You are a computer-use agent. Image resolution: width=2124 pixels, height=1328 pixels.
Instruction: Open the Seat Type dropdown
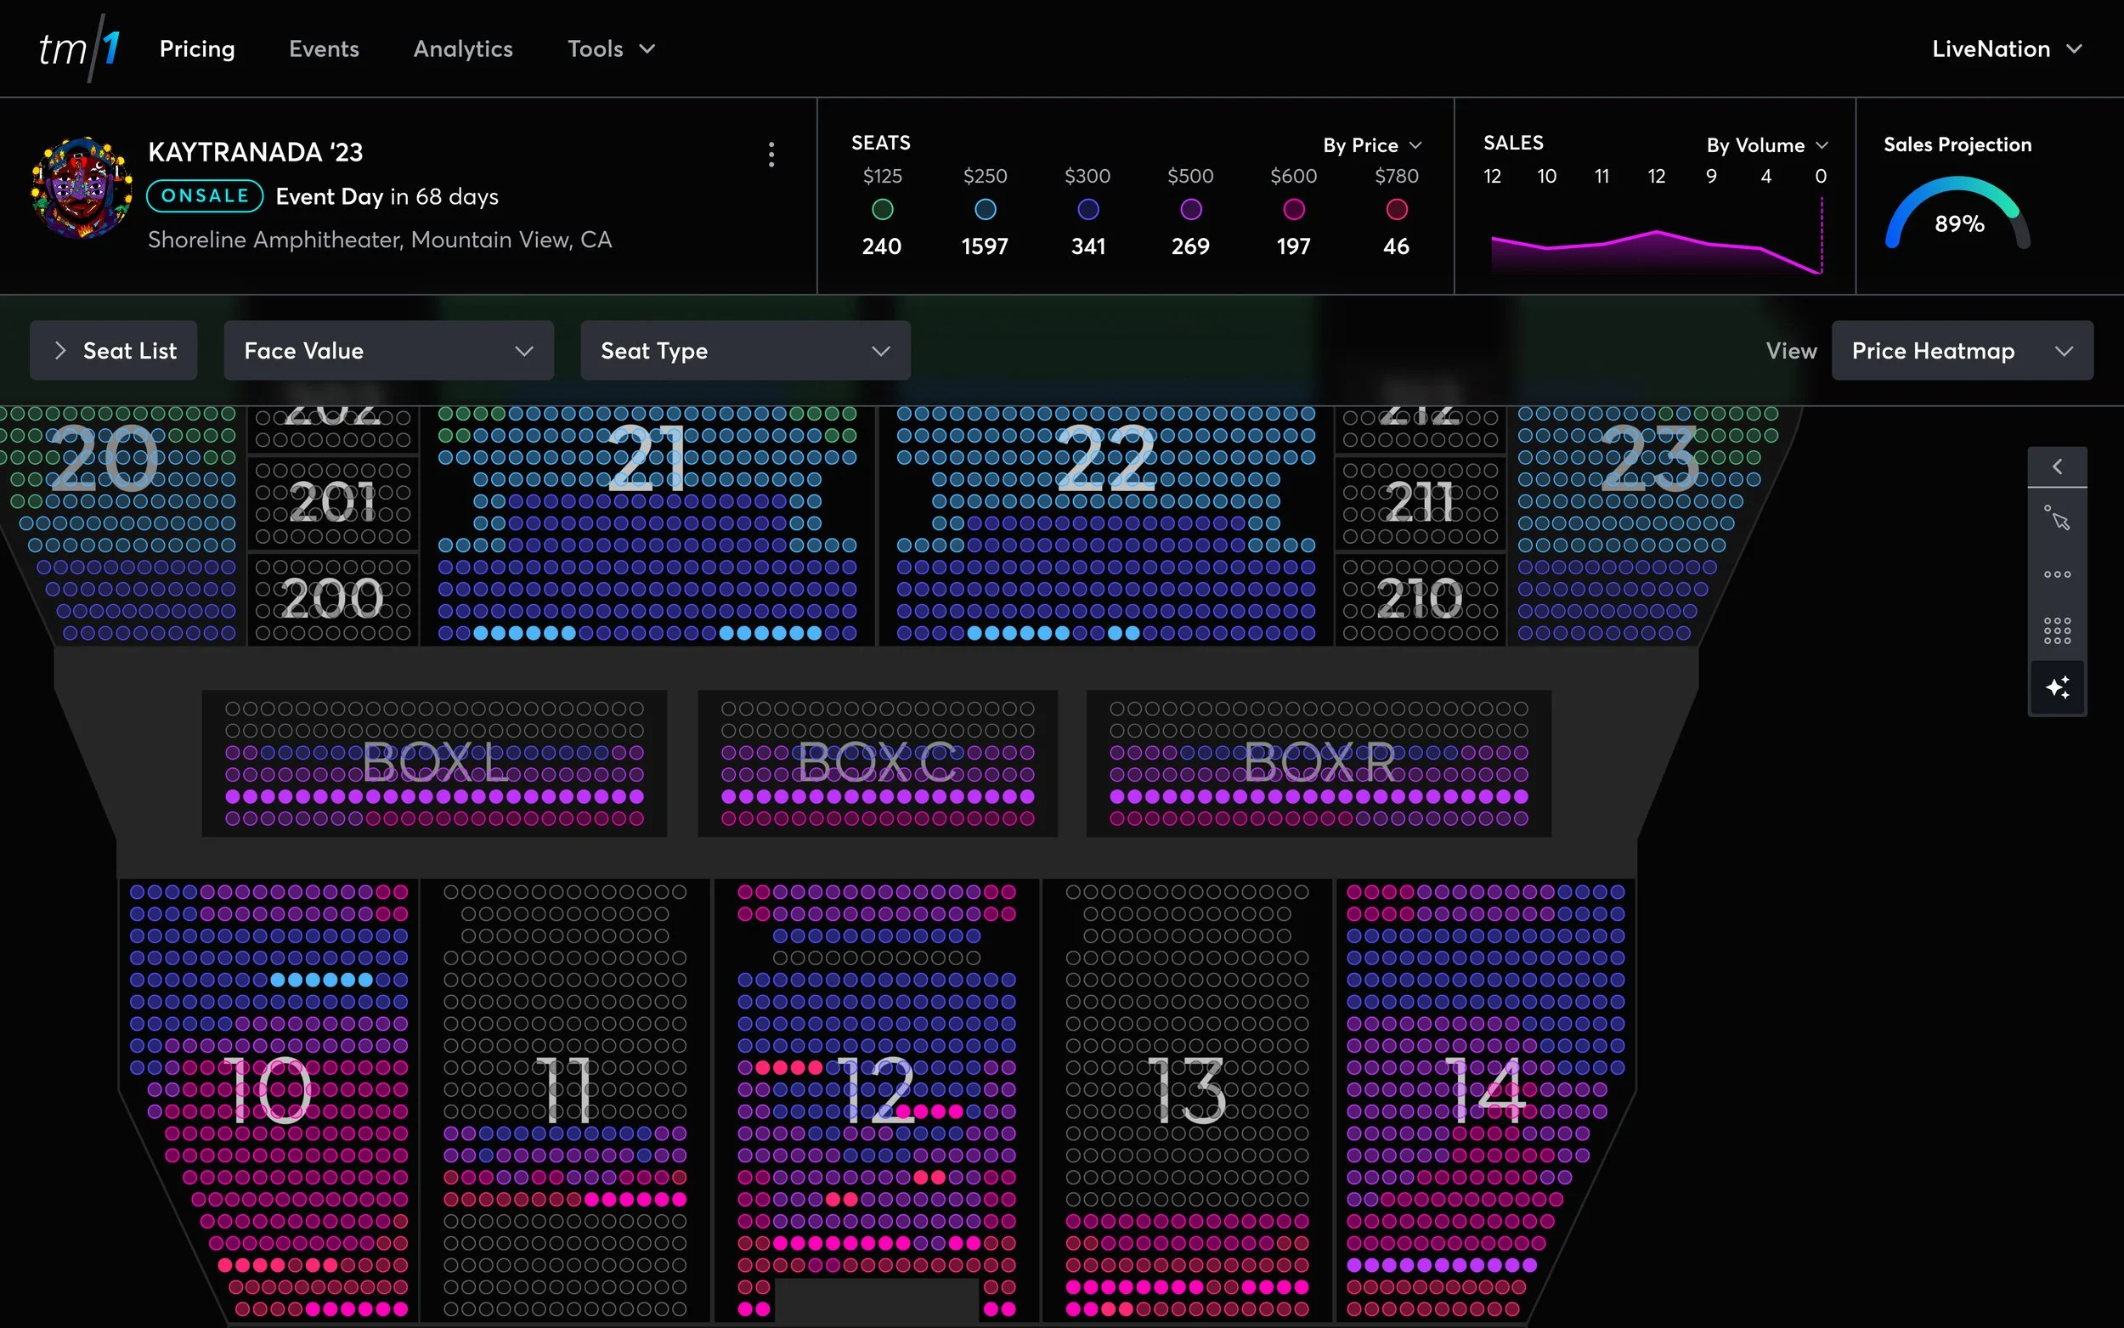[744, 350]
